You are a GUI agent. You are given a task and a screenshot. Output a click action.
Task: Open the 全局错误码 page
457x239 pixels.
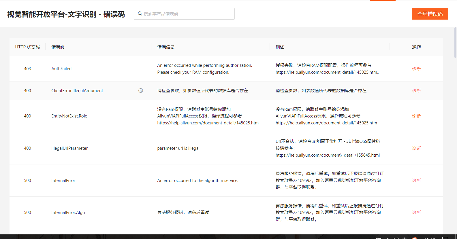430,14
